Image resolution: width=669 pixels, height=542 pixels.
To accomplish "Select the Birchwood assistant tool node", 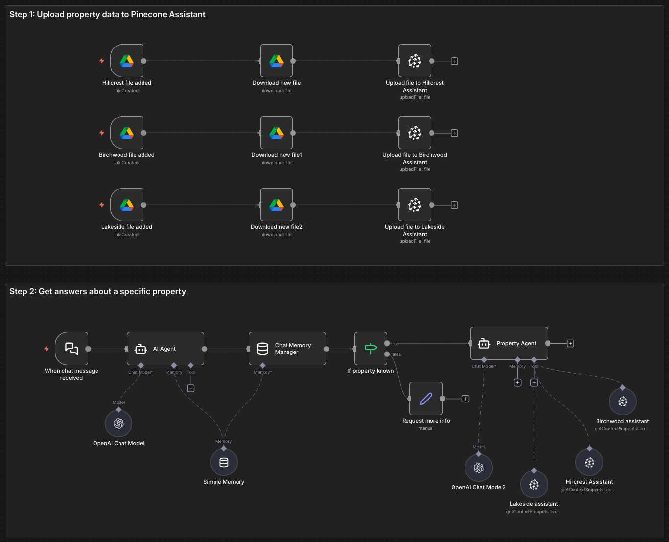I will click(622, 401).
